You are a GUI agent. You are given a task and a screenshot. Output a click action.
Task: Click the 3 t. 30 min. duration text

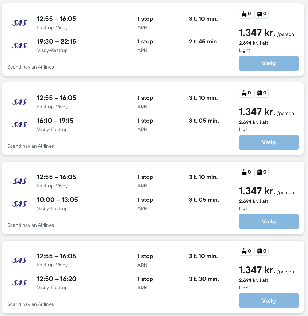[x=204, y=279]
